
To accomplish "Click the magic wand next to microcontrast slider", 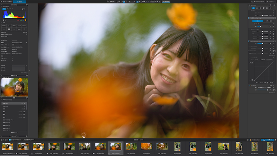I will coord(275,51).
